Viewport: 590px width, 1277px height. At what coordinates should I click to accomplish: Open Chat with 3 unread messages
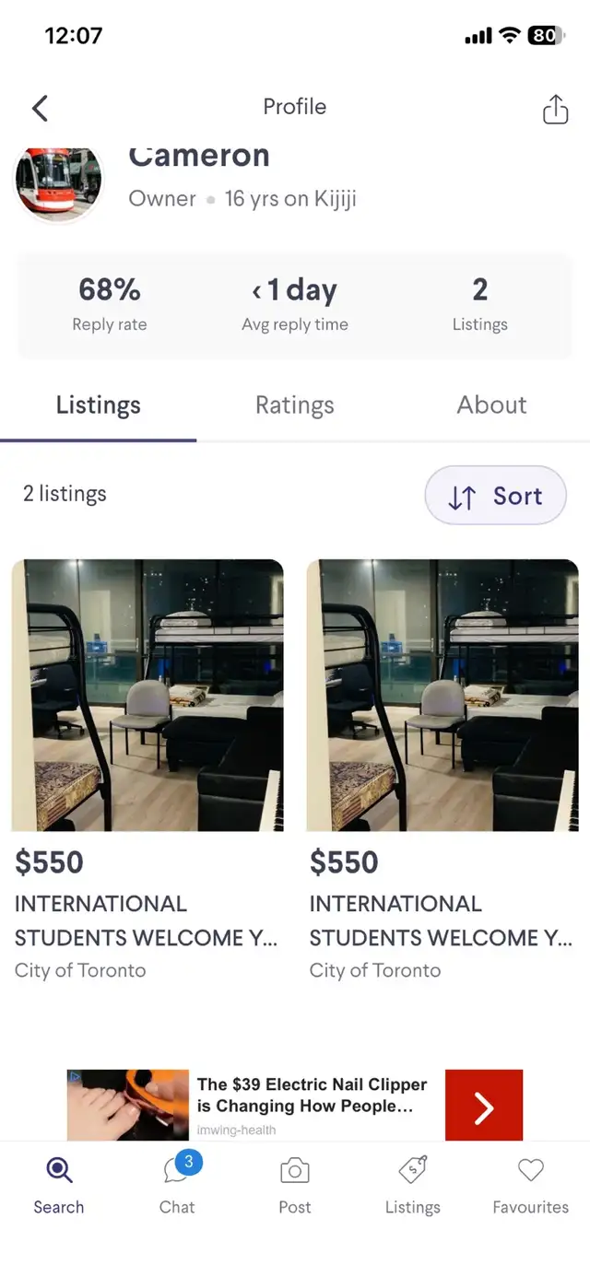click(177, 1171)
